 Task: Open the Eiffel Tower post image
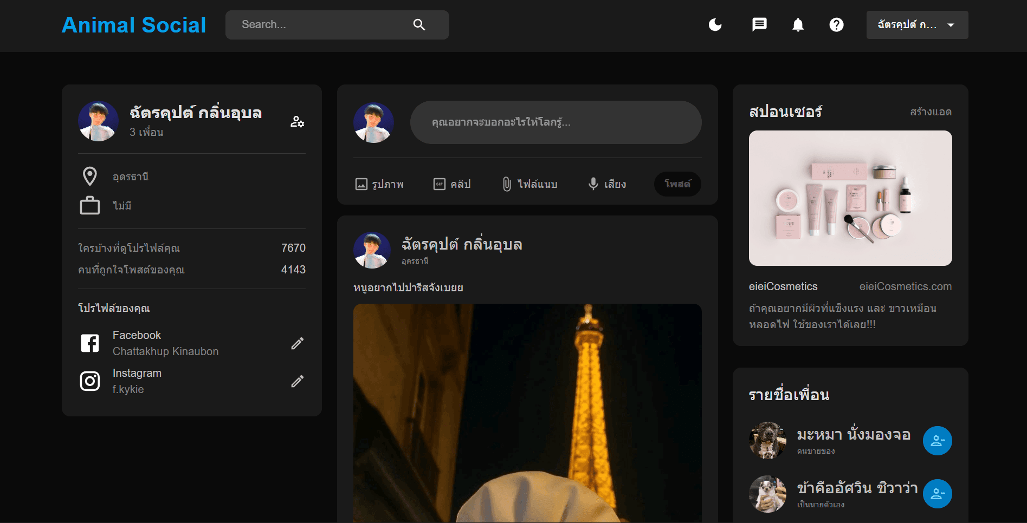click(527, 413)
